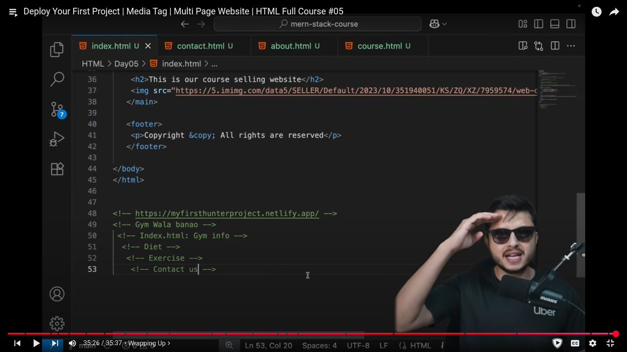The width and height of the screenshot is (627, 352).
Task: Open the YouTube playlist menu icon
Action: pos(13,11)
